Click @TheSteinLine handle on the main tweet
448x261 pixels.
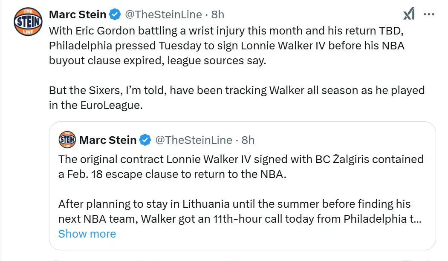point(163,14)
